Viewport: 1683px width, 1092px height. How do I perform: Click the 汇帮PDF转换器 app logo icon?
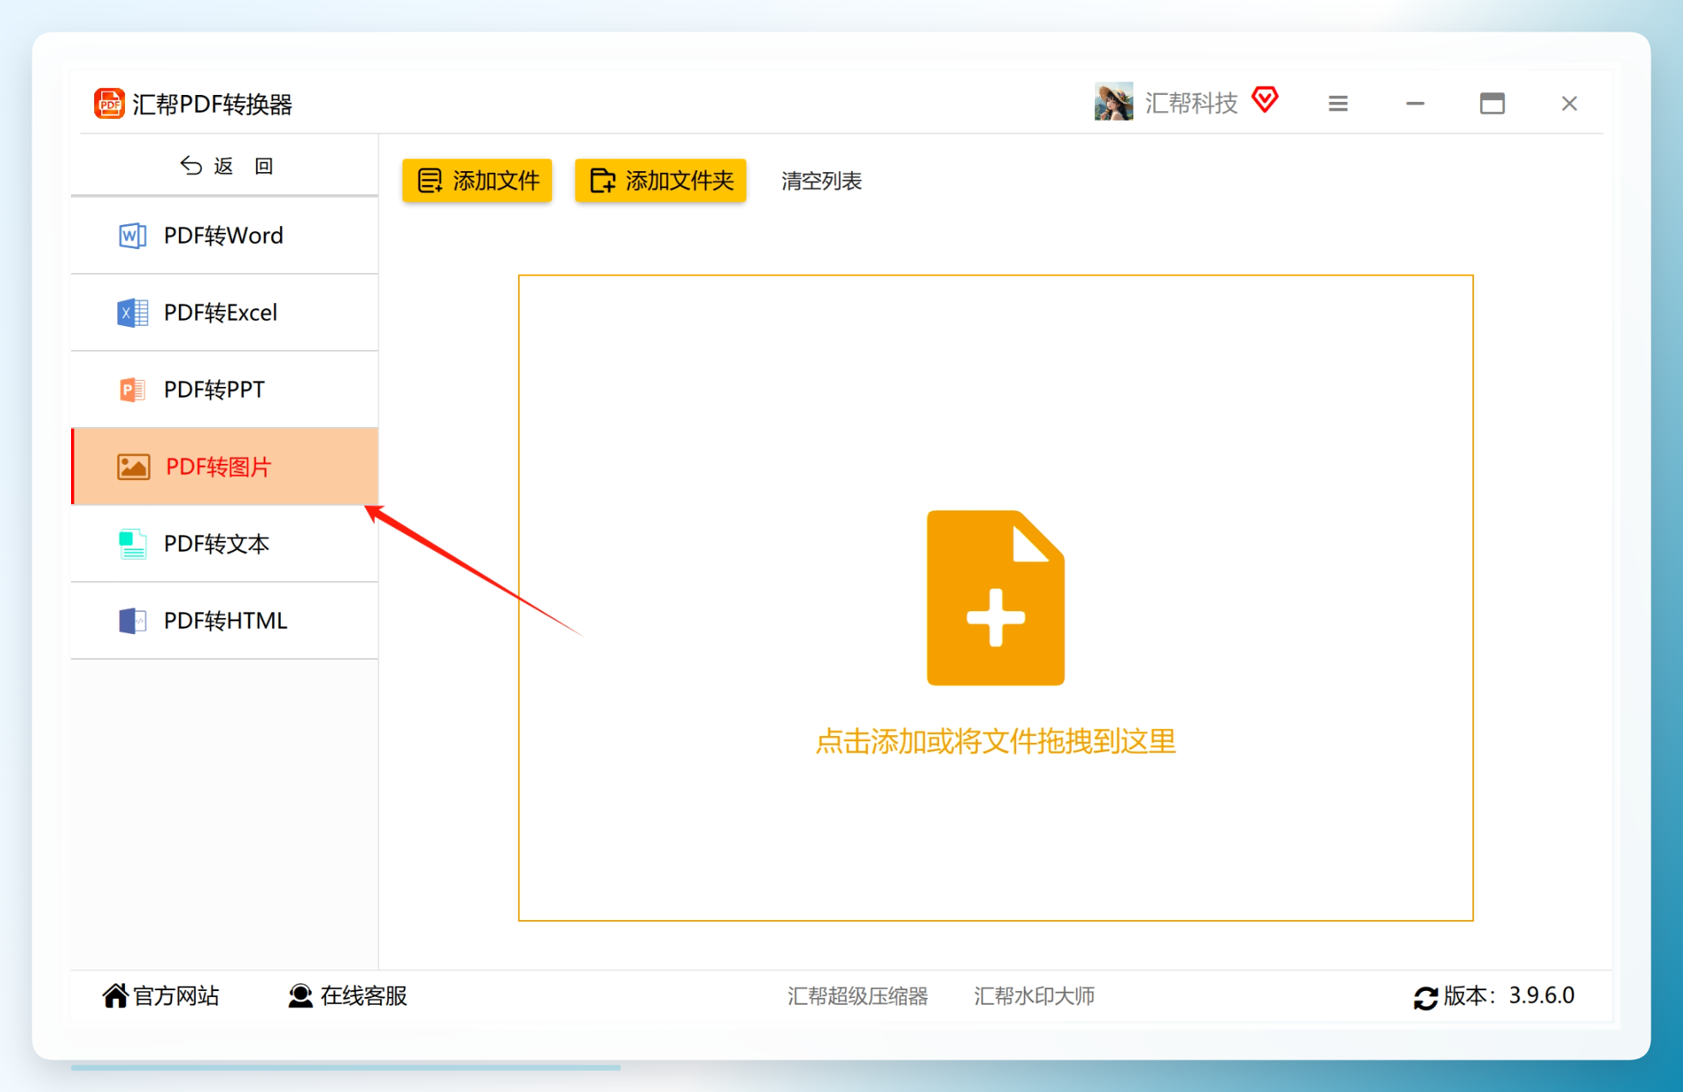click(x=109, y=104)
